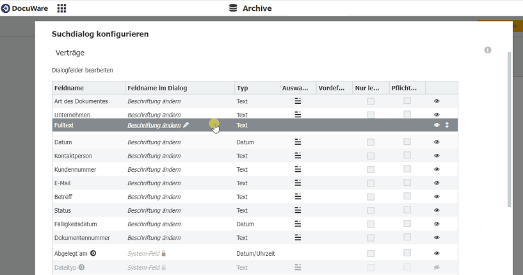
Task: Enable read-only checkbox for Kontaktperson
Action: 371,156
